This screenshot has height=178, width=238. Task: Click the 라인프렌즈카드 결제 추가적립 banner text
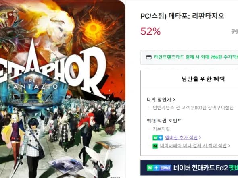pyautogui.click(x=196, y=57)
